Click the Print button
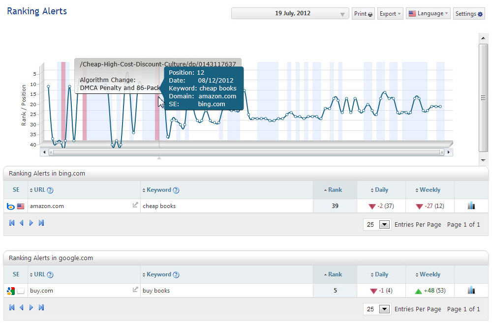This screenshot has height=327, width=492. 364,14
